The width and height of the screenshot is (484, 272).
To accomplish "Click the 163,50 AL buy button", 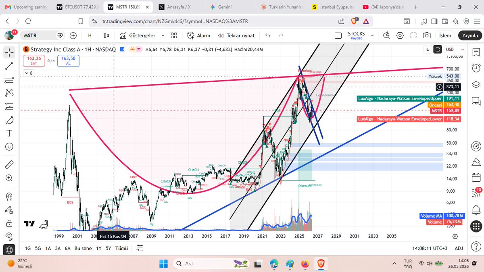I will 68,60.
